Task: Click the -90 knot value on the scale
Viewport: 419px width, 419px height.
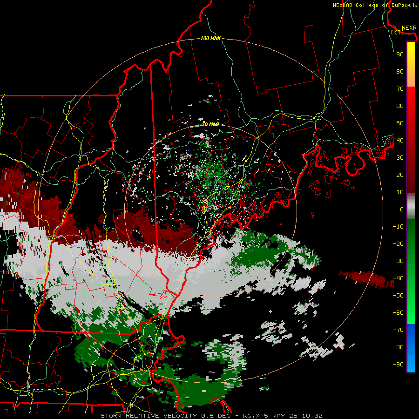Action: [398, 365]
